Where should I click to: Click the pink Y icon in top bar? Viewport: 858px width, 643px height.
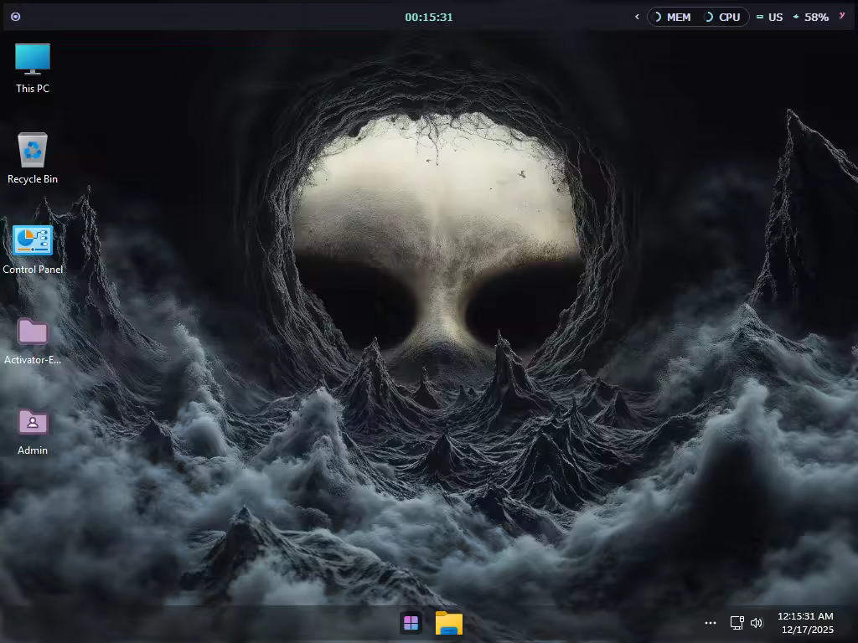841,16
